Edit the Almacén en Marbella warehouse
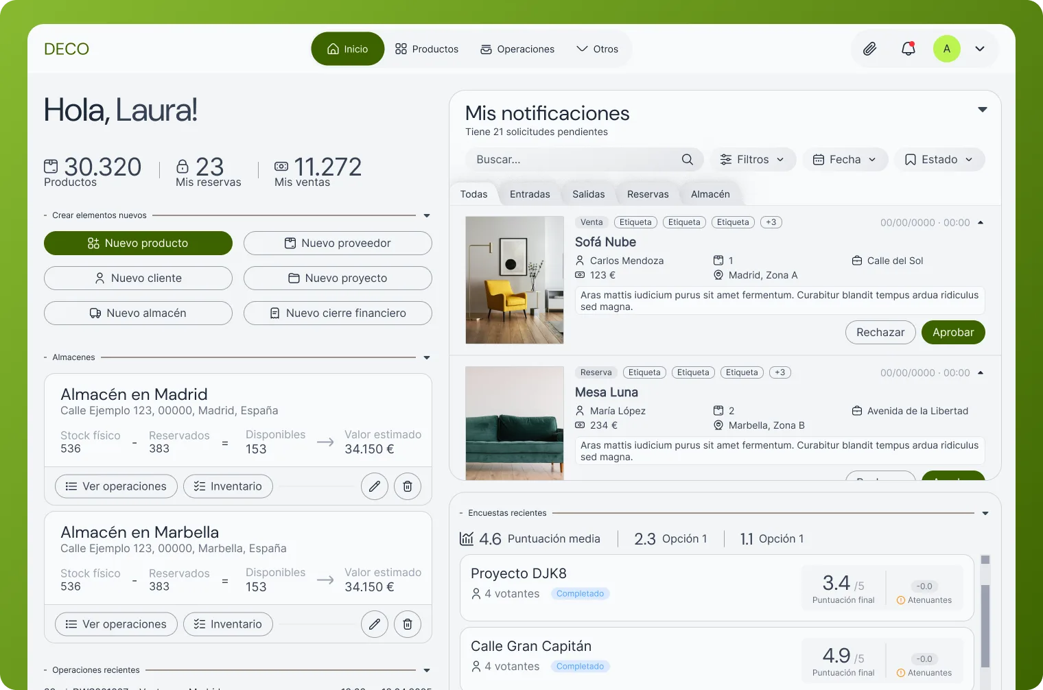This screenshot has height=690, width=1043. pyautogui.click(x=375, y=624)
